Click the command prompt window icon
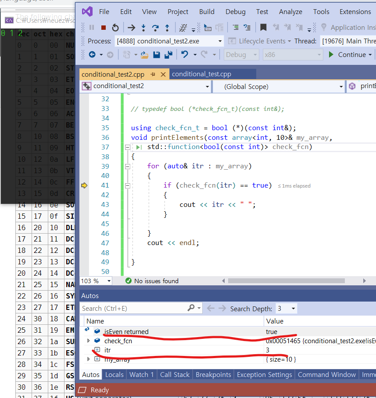 click(x=9, y=20)
